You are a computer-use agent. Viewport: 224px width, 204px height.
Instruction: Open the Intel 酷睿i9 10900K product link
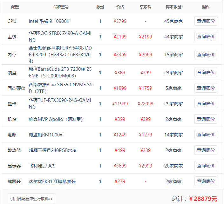pyautogui.click(x=49, y=21)
